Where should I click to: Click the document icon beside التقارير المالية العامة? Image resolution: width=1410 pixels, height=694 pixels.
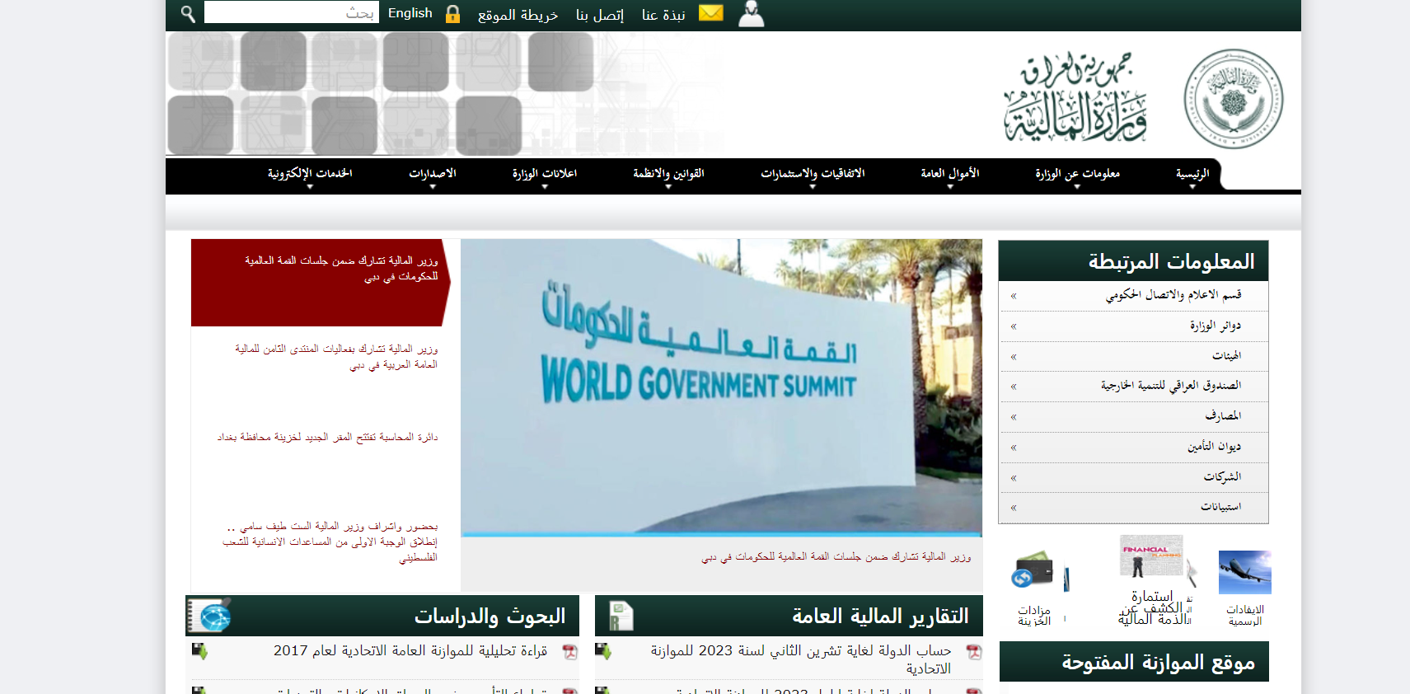[x=621, y=616]
